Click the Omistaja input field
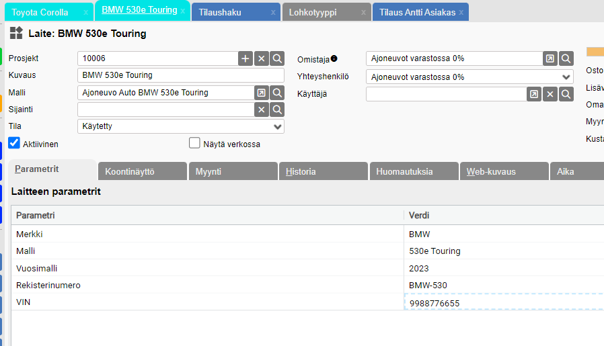 click(x=454, y=58)
